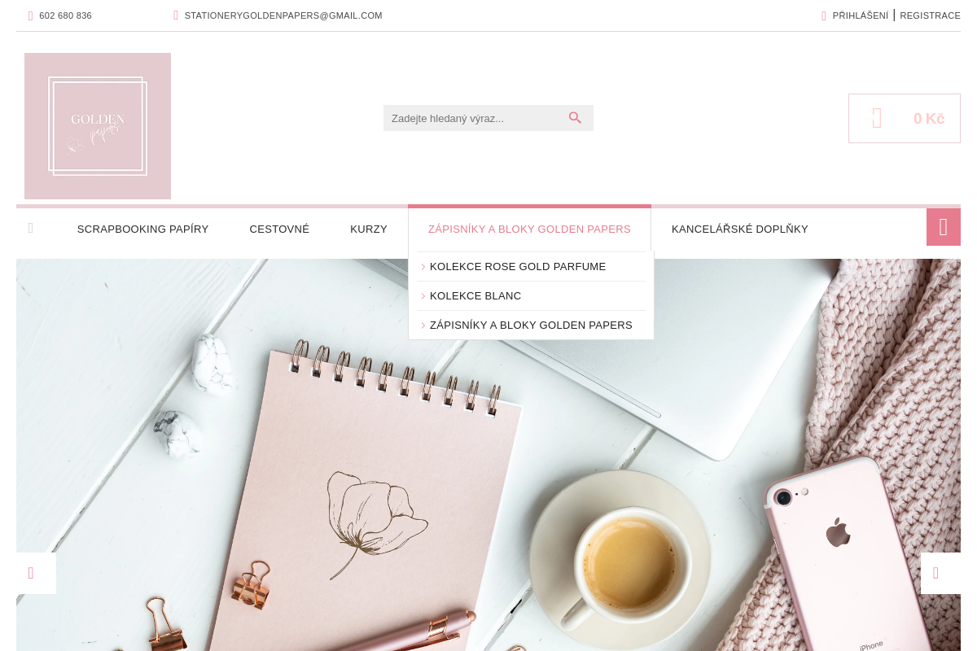Choose Zápisníky a bloky Golden Papers submenu entry

[531, 325]
